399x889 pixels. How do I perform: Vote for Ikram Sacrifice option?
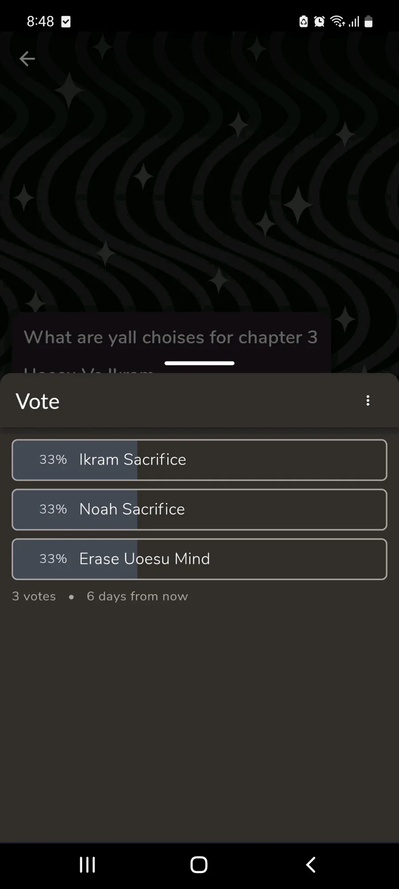[x=199, y=460]
